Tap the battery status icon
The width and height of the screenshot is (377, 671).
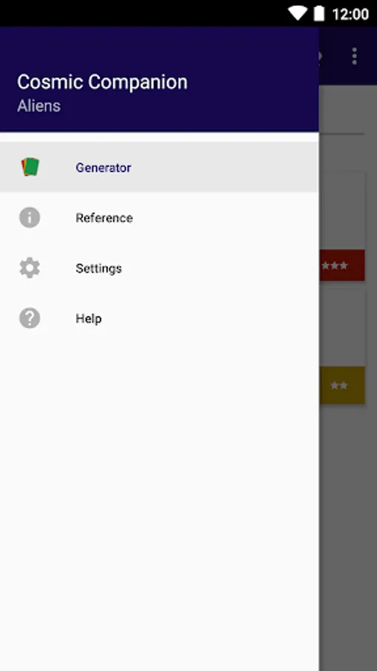click(320, 13)
